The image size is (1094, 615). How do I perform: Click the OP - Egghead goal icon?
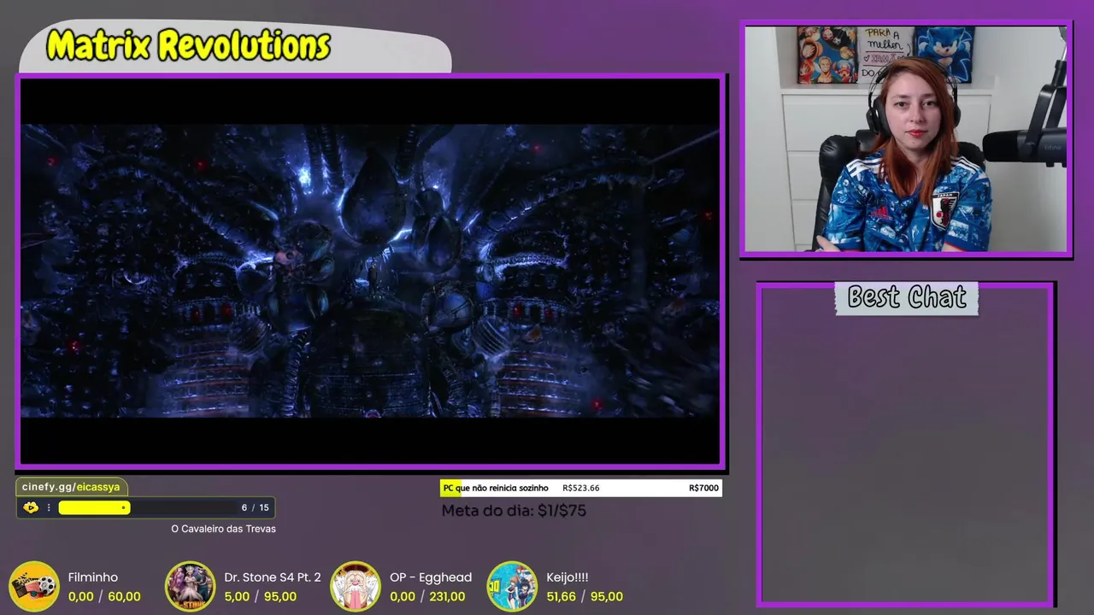[x=355, y=586]
